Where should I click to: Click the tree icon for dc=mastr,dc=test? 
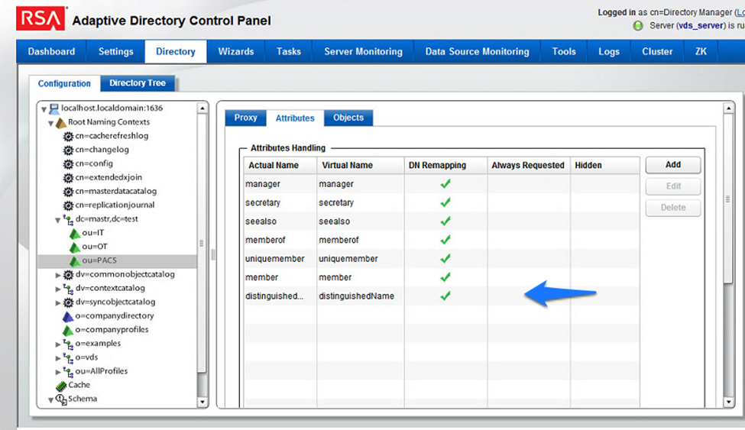coord(69,219)
